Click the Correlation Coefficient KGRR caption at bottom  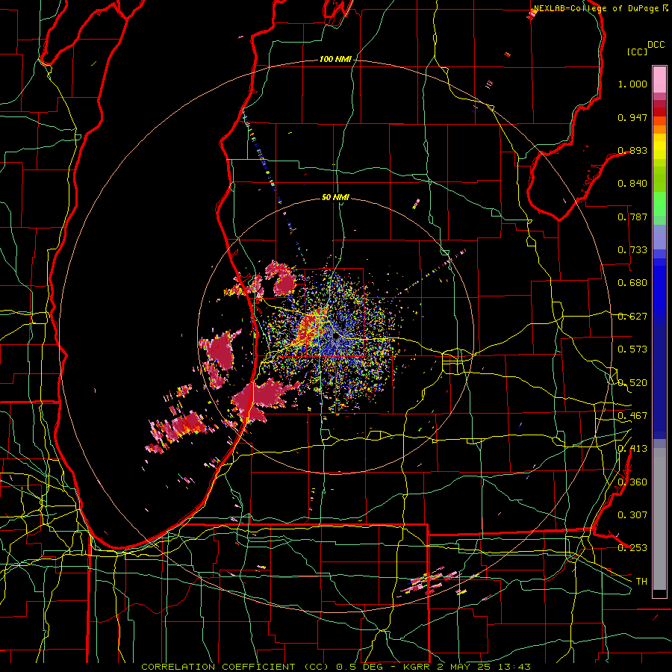[x=336, y=667]
